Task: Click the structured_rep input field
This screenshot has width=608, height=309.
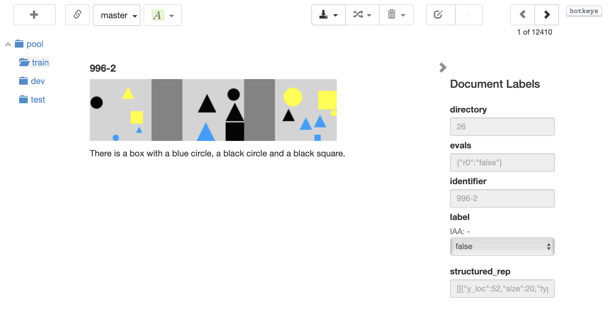Action: (x=502, y=289)
